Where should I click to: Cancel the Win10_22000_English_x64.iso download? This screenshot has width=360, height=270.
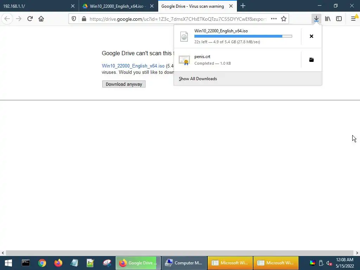point(311,36)
